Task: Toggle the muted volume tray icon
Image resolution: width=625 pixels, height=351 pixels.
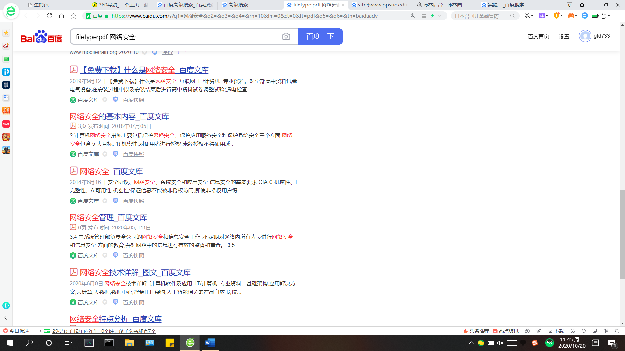Action: click(x=500, y=343)
